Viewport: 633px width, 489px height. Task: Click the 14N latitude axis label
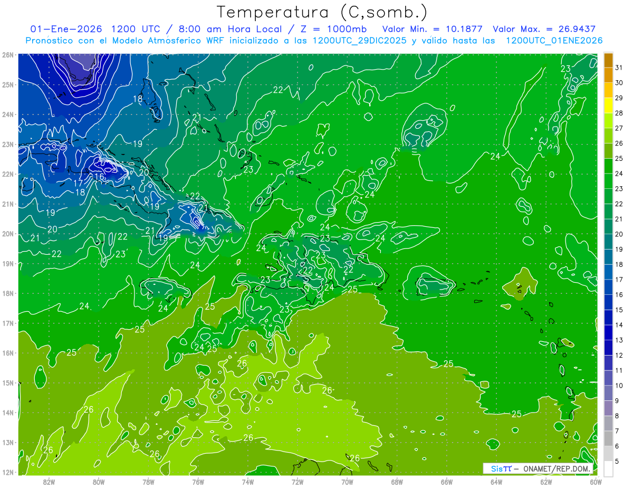point(8,413)
